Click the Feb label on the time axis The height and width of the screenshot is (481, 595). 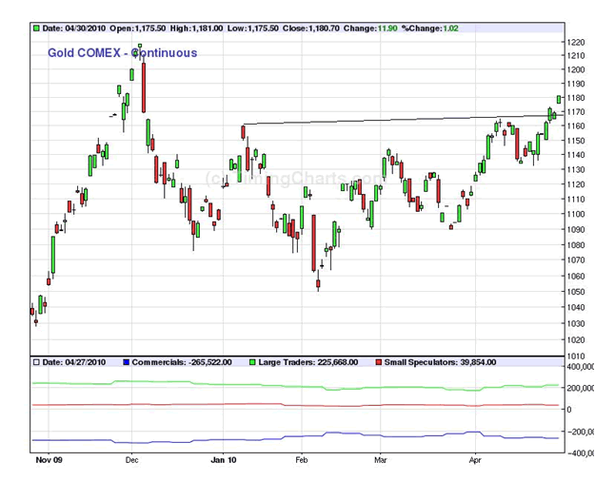tap(303, 459)
